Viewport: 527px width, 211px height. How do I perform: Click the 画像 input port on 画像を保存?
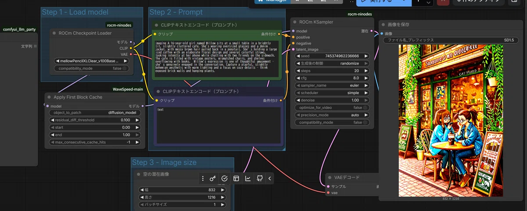382,34
